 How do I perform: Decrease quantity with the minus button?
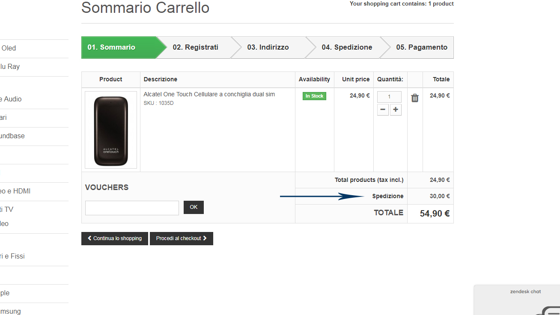pos(383,110)
